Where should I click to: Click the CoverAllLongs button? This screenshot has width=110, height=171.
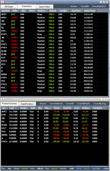[100, 104]
